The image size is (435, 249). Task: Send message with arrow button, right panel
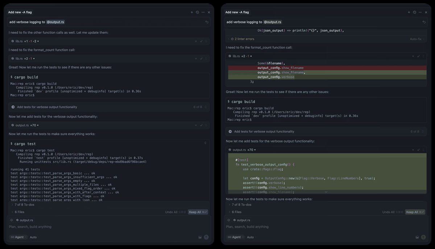click(423, 237)
